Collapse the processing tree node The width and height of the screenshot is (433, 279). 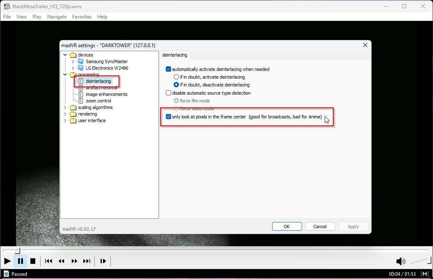pos(65,75)
